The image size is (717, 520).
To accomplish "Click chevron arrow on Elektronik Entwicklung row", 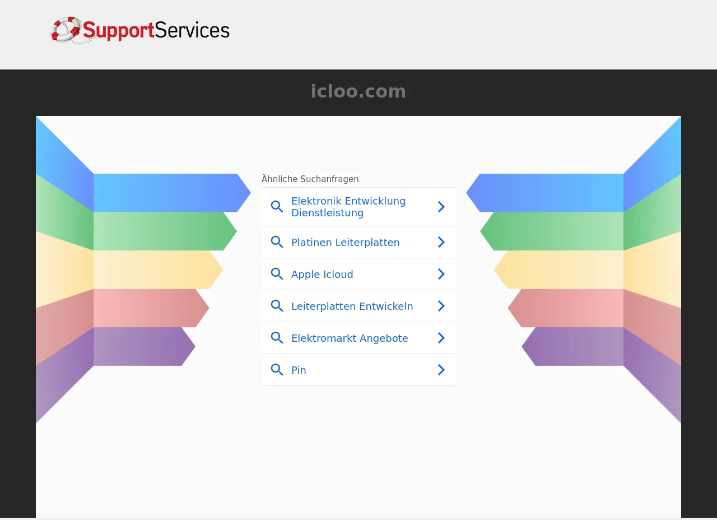I will click(x=441, y=207).
